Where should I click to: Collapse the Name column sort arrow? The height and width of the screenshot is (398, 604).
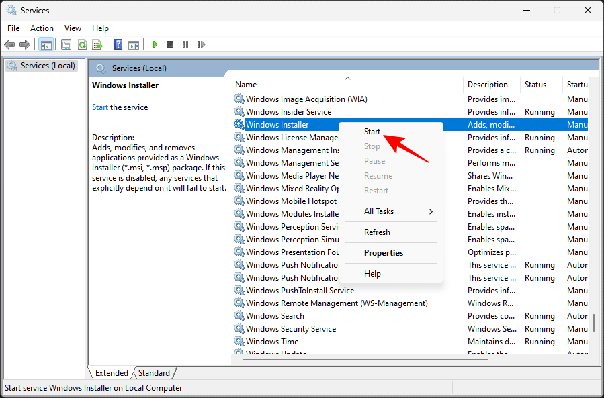[348, 78]
